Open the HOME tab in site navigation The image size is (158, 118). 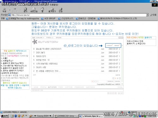coord(36,87)
